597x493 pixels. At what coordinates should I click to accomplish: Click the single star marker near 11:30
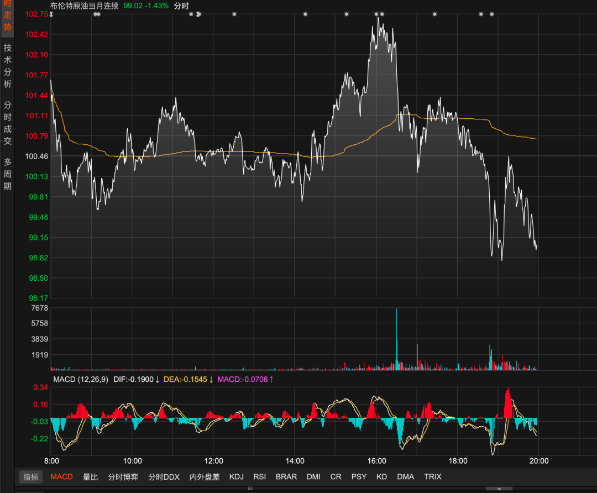point(191,14)
